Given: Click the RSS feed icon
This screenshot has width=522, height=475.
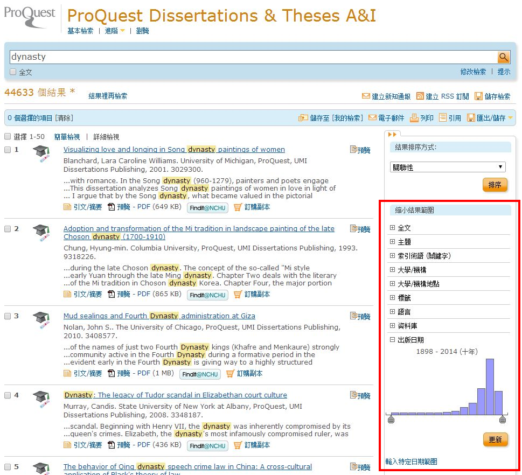Looking at the screenshot, I should (420, 96).
